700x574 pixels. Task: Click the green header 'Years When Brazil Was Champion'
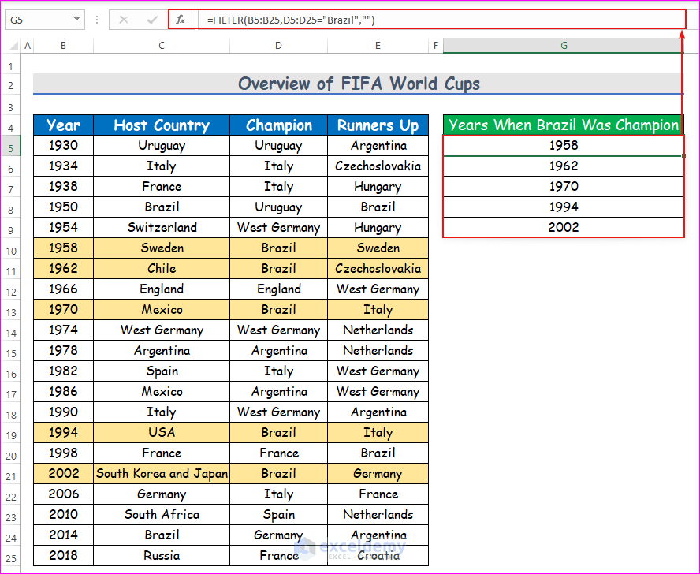pyautogui.click(x=563, y=125)
